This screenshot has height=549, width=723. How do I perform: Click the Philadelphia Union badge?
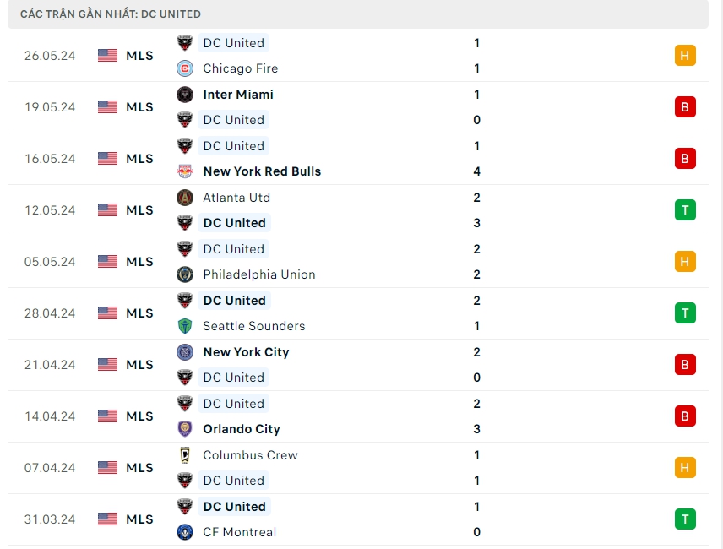(185, 274)
